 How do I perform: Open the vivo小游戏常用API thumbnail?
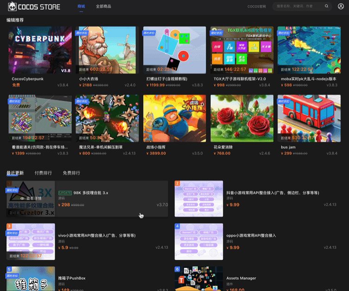tap(31, 242)
